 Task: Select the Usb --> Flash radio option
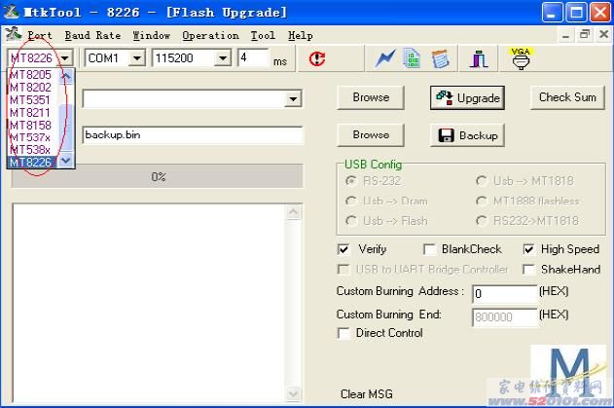coord(351,221)
